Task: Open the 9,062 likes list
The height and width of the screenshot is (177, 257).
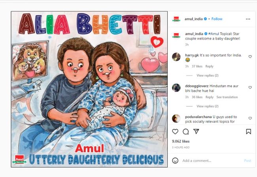Action: pos(181,142)
